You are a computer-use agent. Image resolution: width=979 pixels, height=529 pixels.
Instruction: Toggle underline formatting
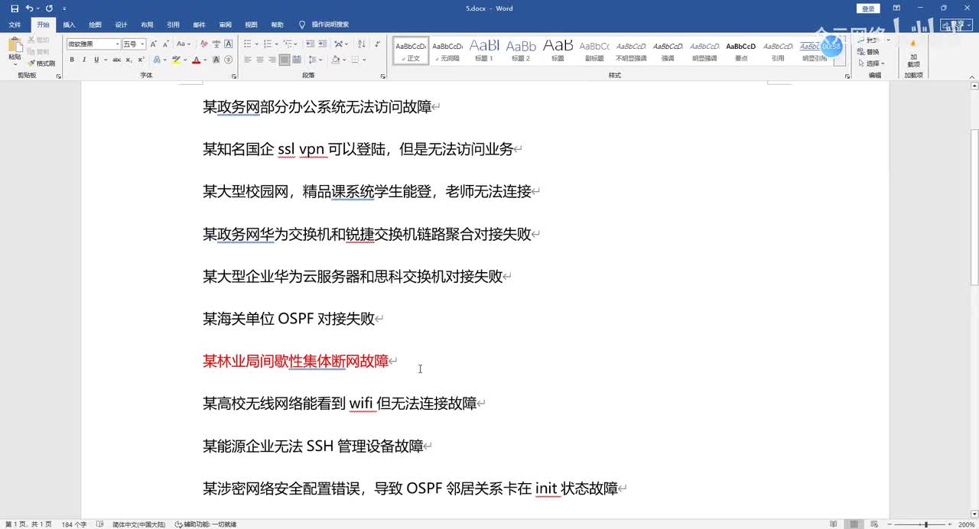96,60
